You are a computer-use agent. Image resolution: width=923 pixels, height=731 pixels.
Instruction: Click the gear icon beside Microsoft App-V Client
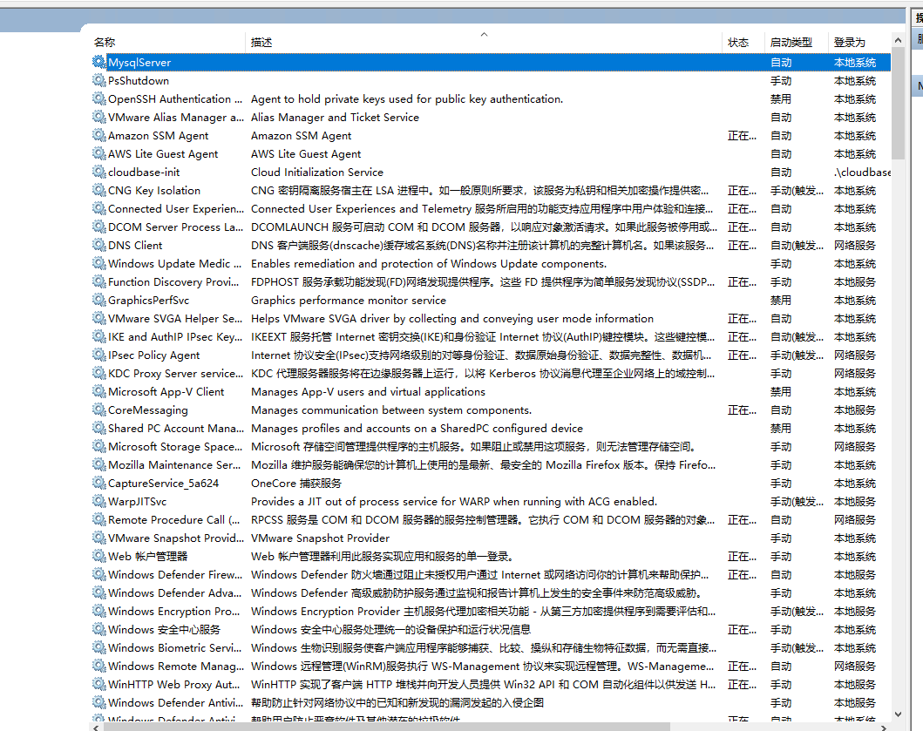[98, 391]
